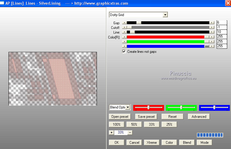The width and height of the screenshot is (231, 149).
Task: Set preview zoom to 50%
Action: (134, 125)
